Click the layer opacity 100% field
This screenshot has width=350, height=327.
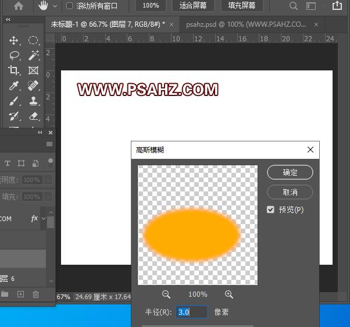(32, 180)
